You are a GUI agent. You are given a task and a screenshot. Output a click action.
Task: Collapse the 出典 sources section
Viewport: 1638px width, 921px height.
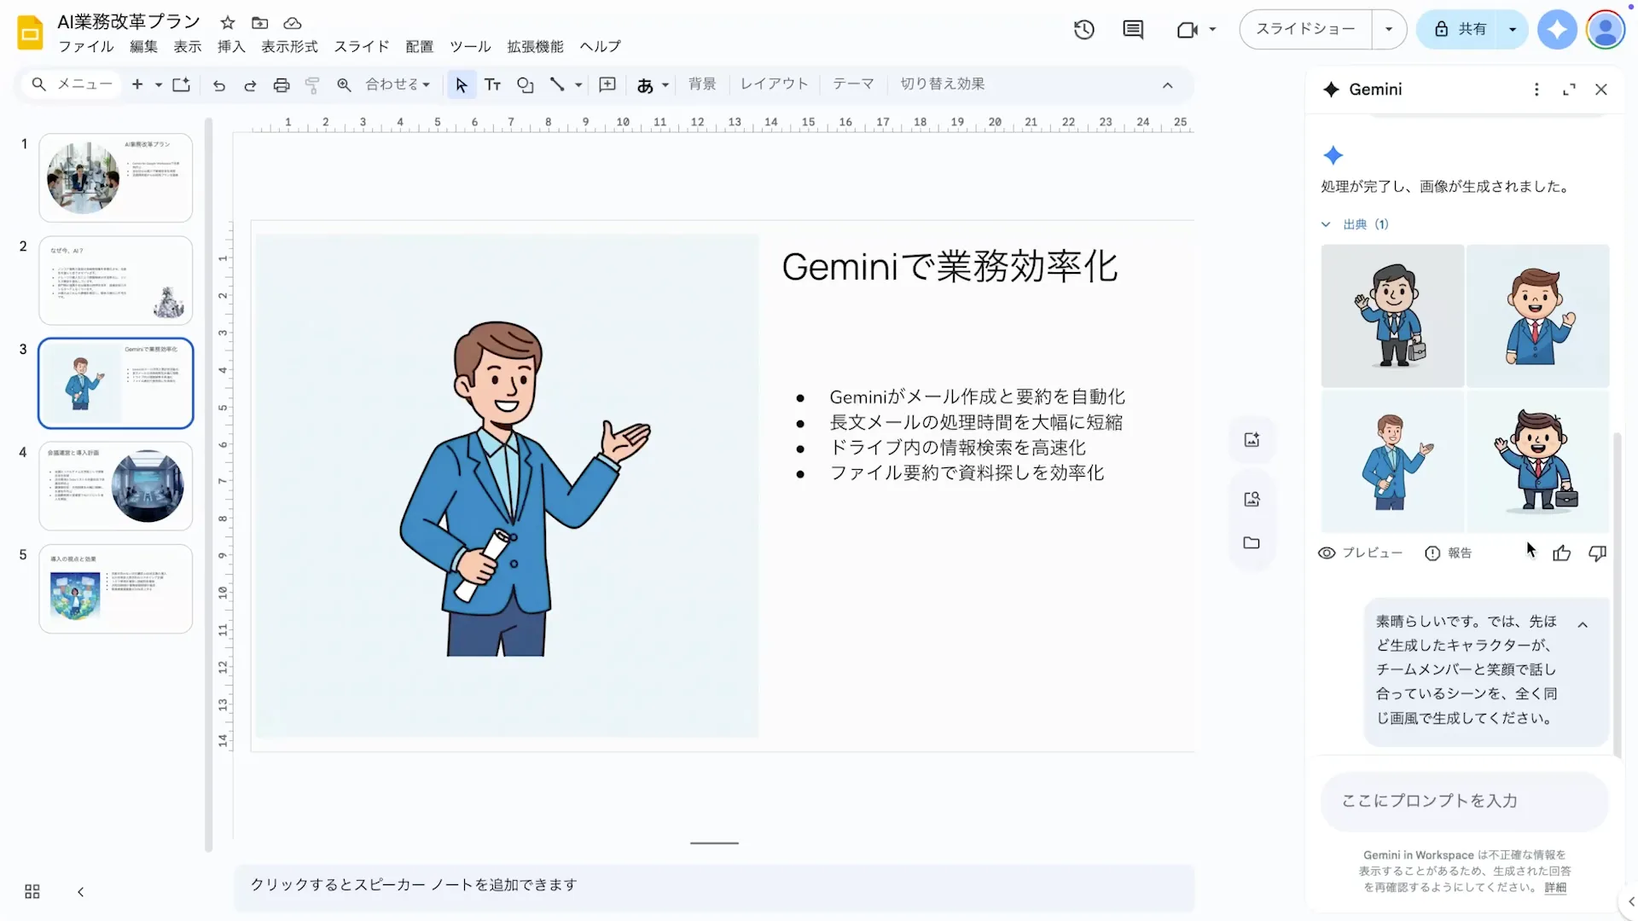[x=1325, y=223]
